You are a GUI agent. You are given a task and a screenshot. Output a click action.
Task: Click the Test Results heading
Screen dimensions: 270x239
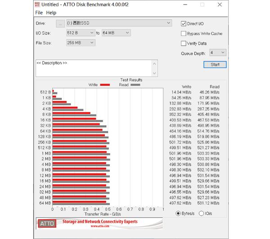point(131,80)
